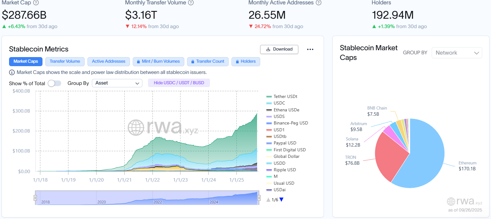Select the Market Caps tab
This screenshot has height=219, width=491.
click(x=26, y=61)
